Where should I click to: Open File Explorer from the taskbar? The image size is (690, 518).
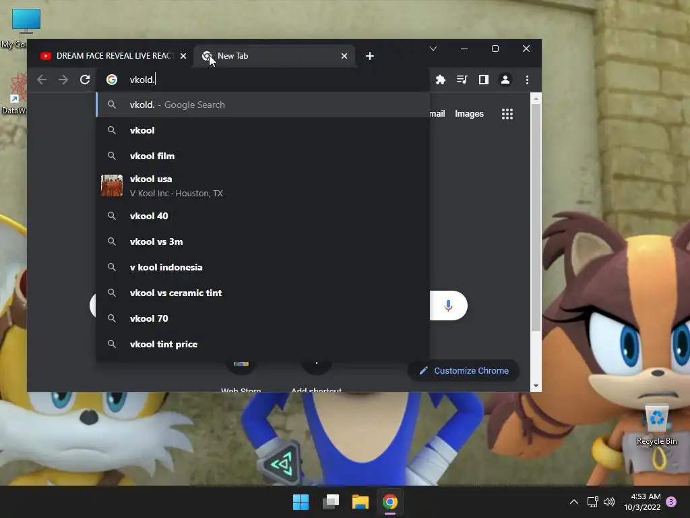pyautogui.click(x=360, y=502)
